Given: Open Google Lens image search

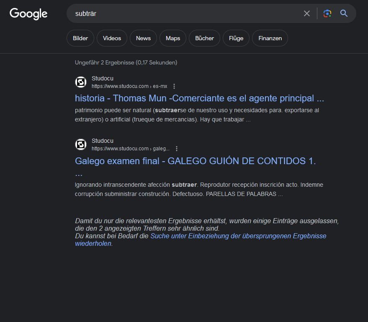Looking at the screenshot, I should coord(327,13).
